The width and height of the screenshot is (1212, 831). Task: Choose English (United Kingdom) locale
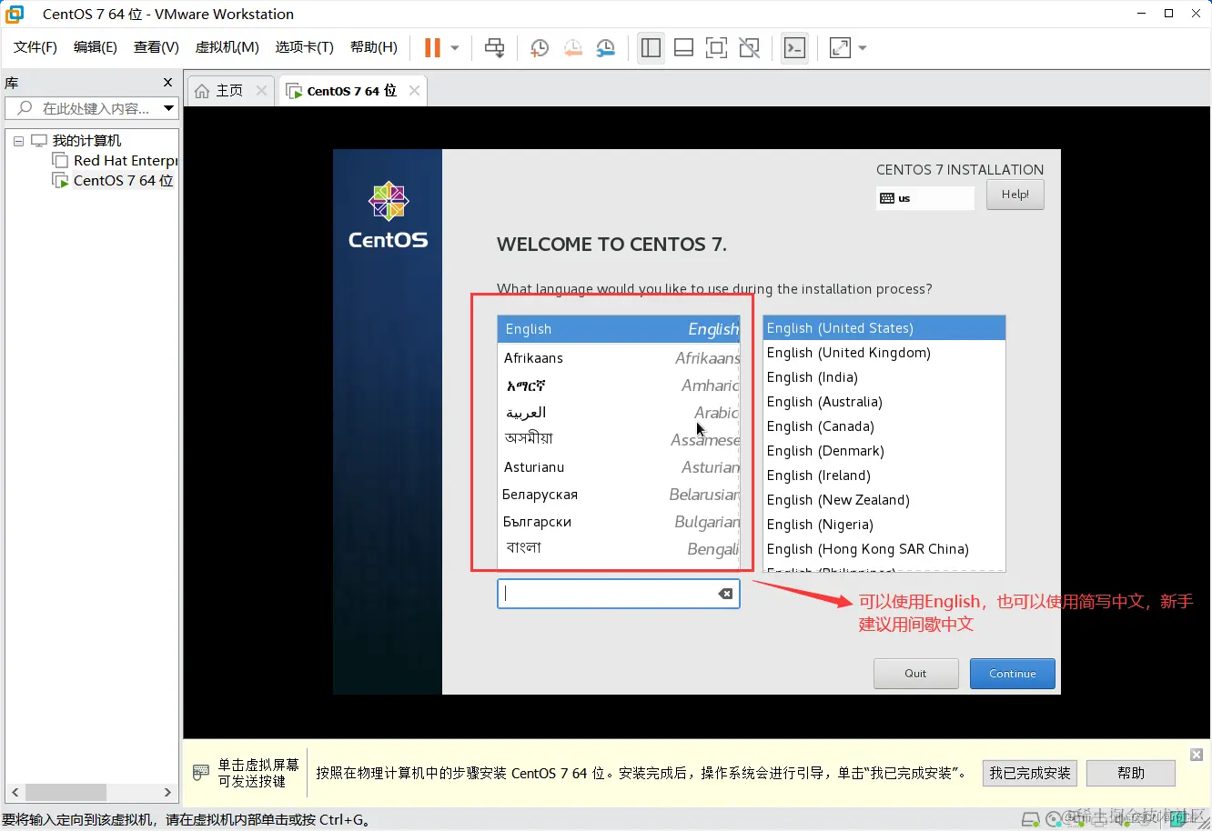click(884, 353)
